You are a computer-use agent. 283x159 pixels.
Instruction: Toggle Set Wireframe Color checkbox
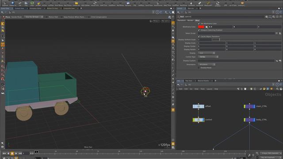click(x=199, y=23)
